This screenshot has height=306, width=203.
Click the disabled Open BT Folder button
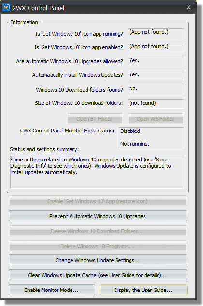click(95, 118)
